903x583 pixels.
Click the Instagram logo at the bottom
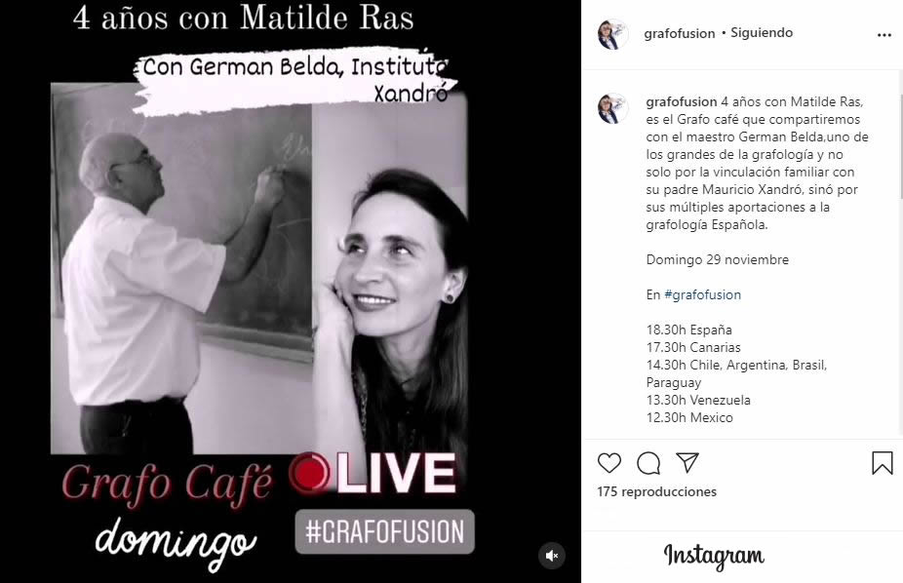[714, 557]
